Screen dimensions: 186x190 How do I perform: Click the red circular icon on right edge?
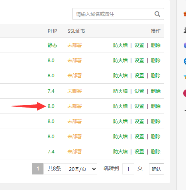[x=184, y=93]
